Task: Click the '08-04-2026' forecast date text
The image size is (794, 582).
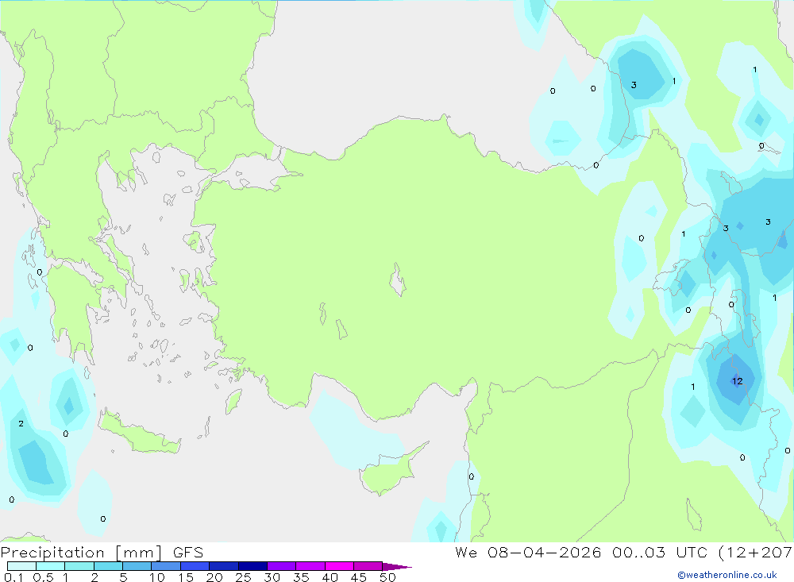Action: 544,552
